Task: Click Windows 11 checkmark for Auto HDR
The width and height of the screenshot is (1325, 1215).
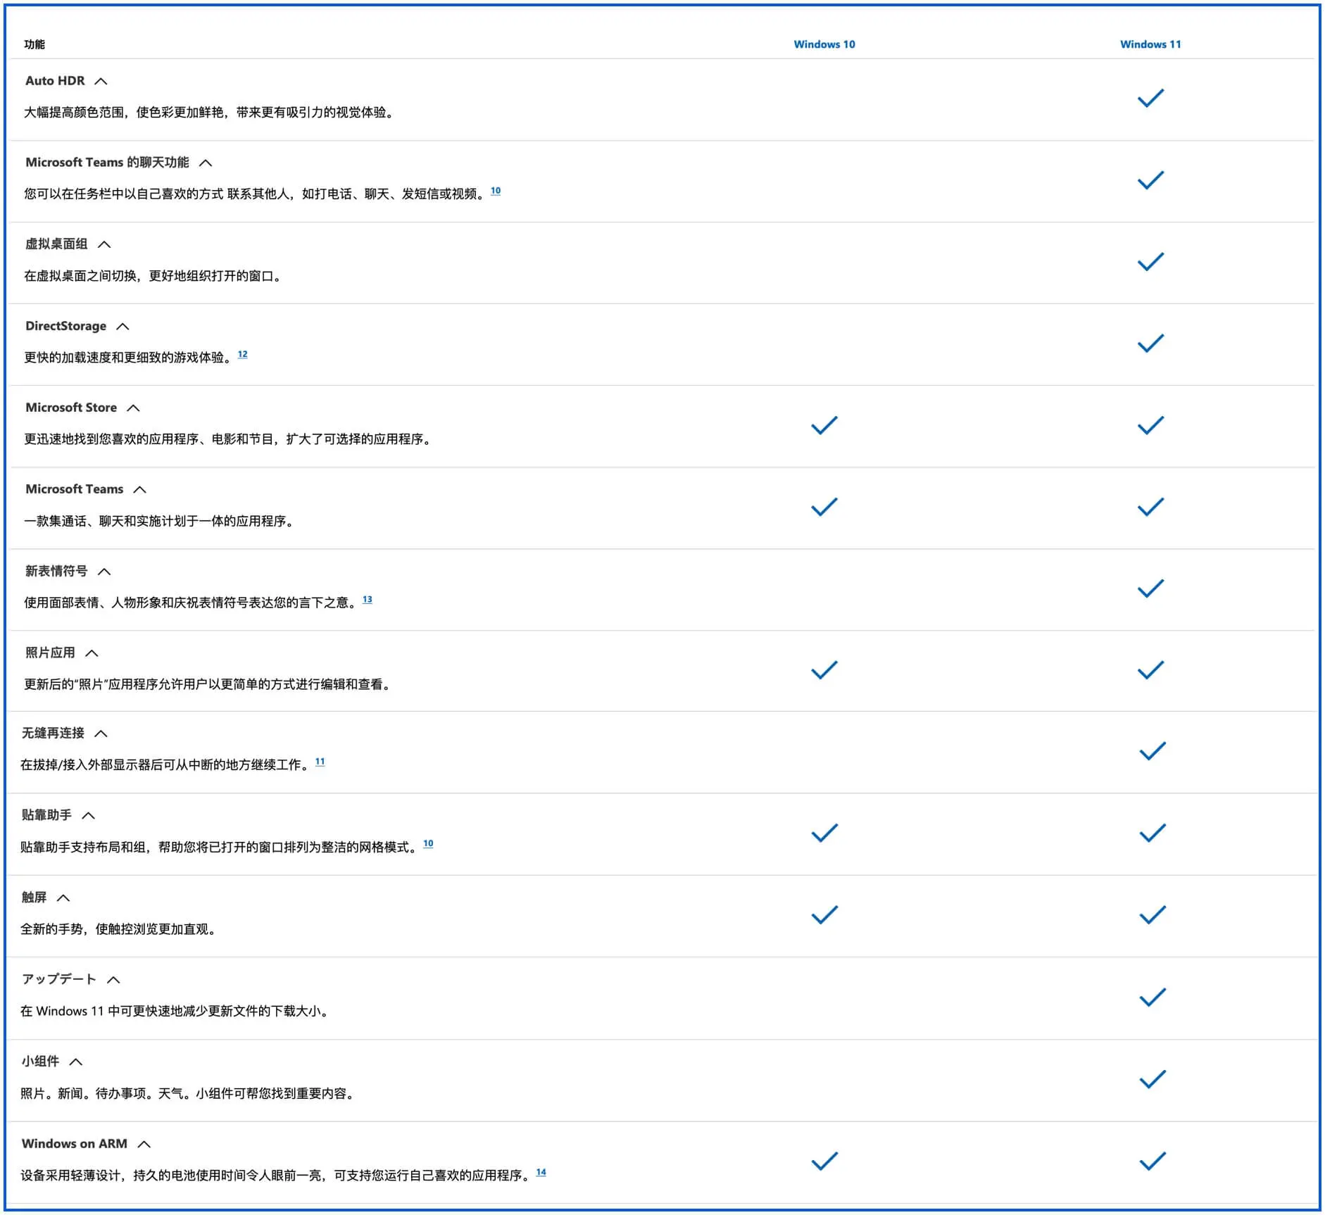Action: coord(1150,99)
